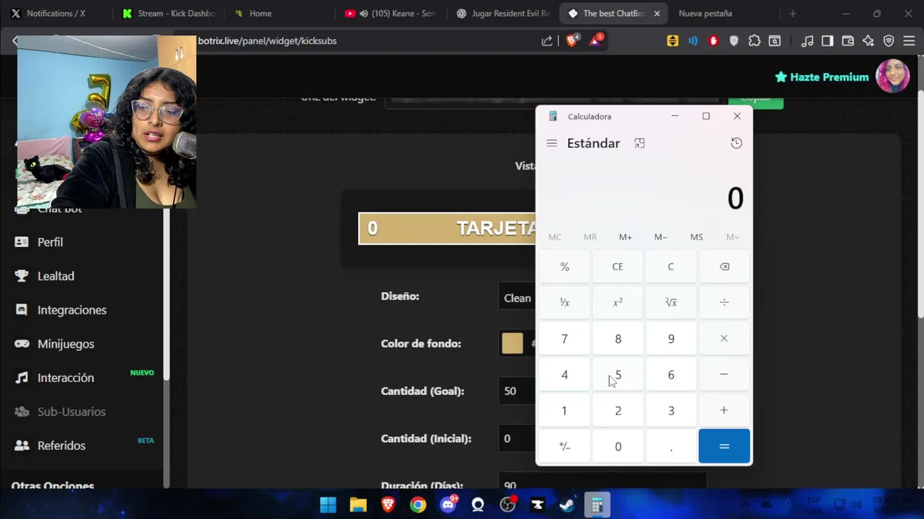Screen dimensions: 924x519
Task: Click the Cantidad (Inicial) field showing 0
Action: 517,438
